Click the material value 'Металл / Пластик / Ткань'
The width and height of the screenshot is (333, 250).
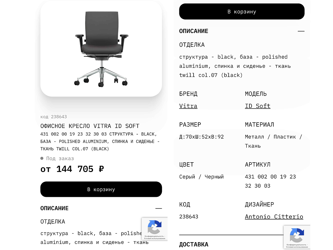(274, 142)
